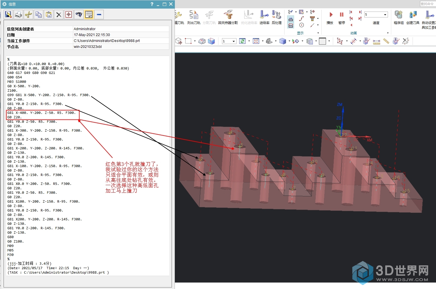This screenshot has width=436, height=289.
Task: Open help in Information window title bar
Action: tap(152, 4)
